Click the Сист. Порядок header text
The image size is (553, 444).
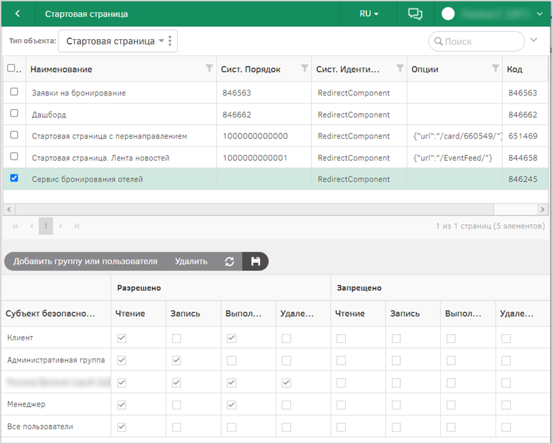(x=251, y=69)
